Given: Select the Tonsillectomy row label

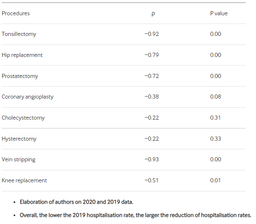Looking at the screenshot, I should (x=19, y=34).
